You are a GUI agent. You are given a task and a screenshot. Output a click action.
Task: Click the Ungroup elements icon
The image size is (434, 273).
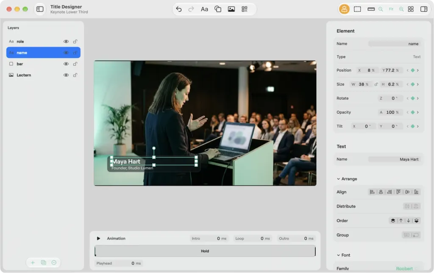415,235
